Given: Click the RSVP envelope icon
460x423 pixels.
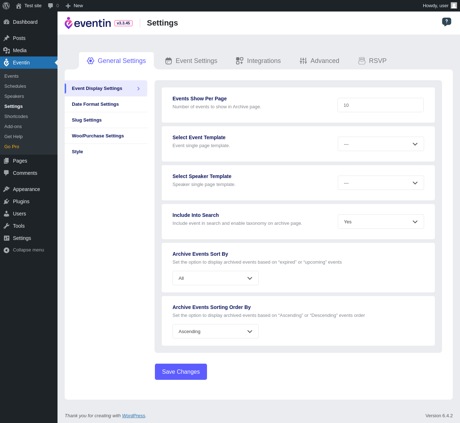Looking at the screenshot, I should [362, 61].
